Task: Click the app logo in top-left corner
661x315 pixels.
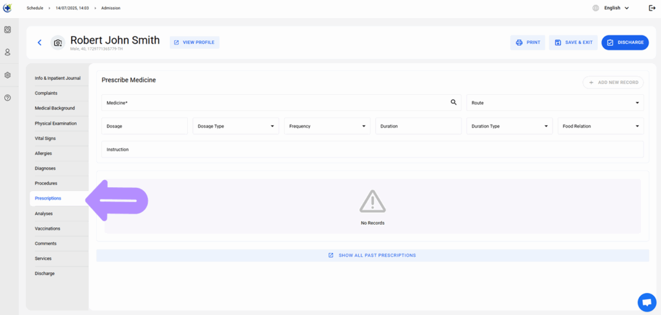Action: click(8, 8)
